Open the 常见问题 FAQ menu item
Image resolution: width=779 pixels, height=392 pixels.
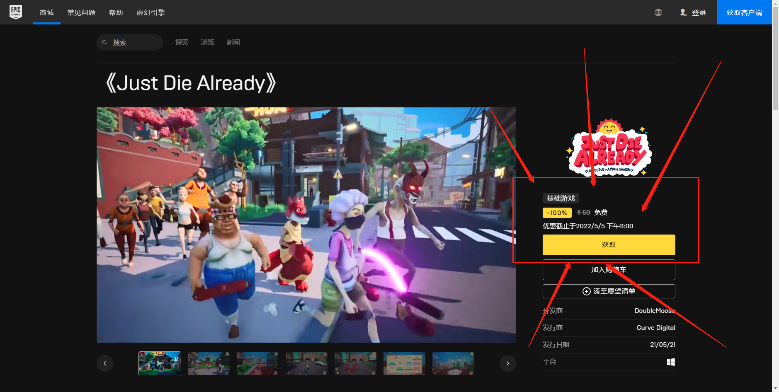[x=81, y=12]
